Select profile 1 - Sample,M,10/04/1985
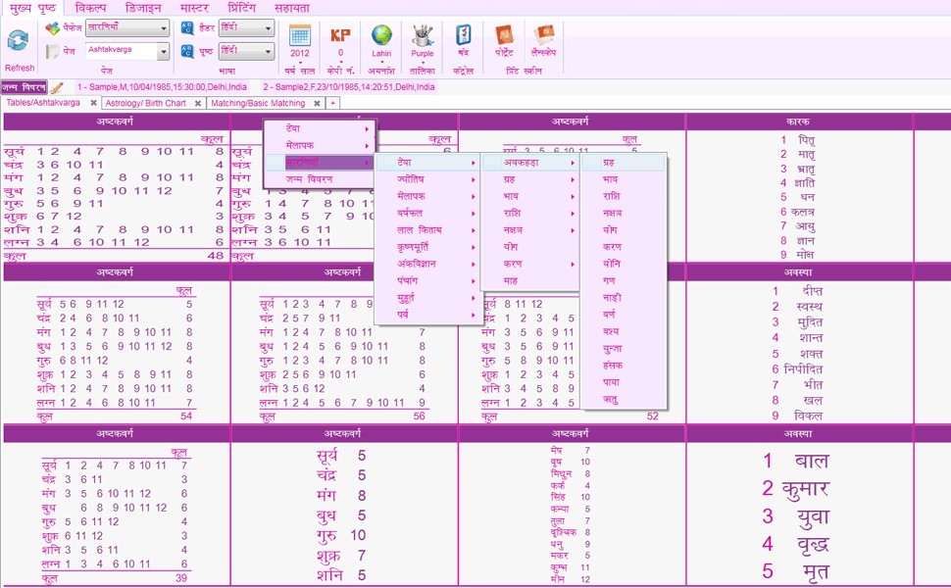 coord(162,87)
